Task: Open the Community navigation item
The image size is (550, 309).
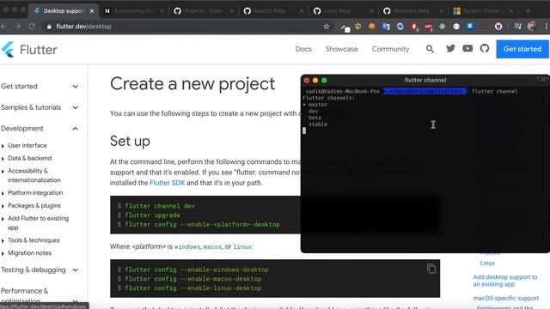Action: [390, 49]
